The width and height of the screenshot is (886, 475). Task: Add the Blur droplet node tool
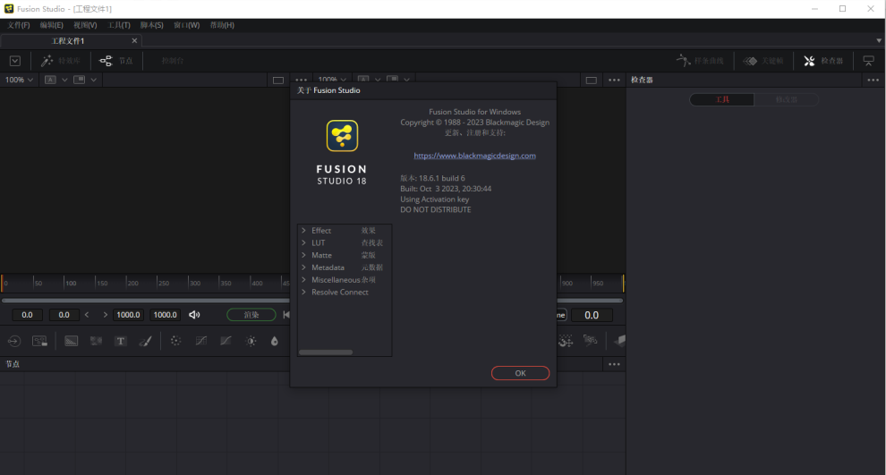point(274,341)
